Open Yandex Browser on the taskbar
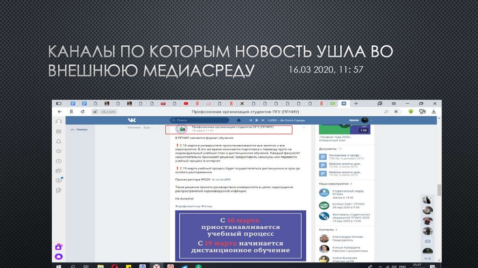This screenshot has width=478, height=268. point(156,266)
